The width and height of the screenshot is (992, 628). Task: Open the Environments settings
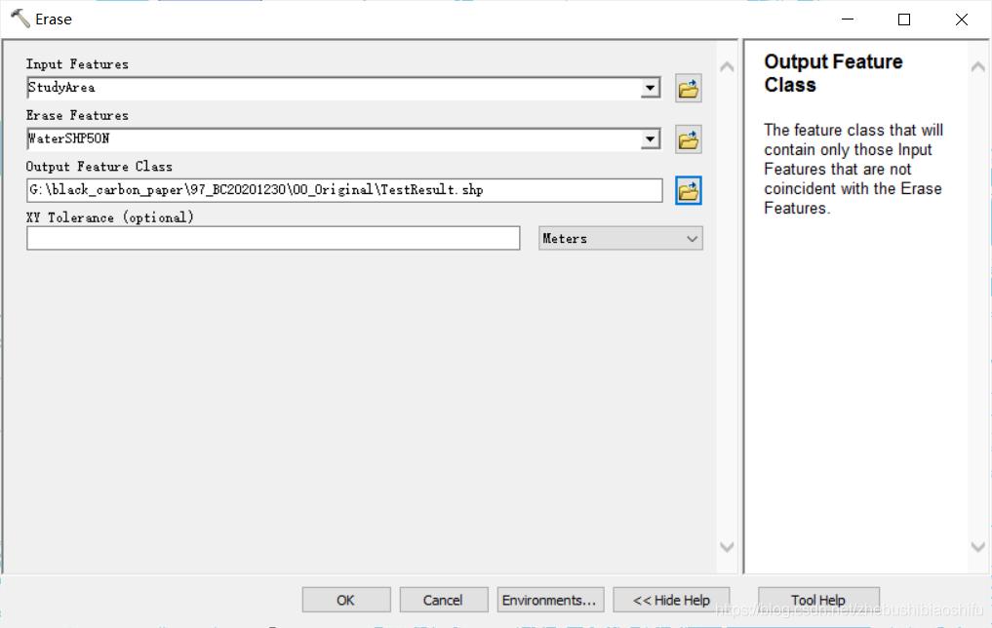[550, 600]
